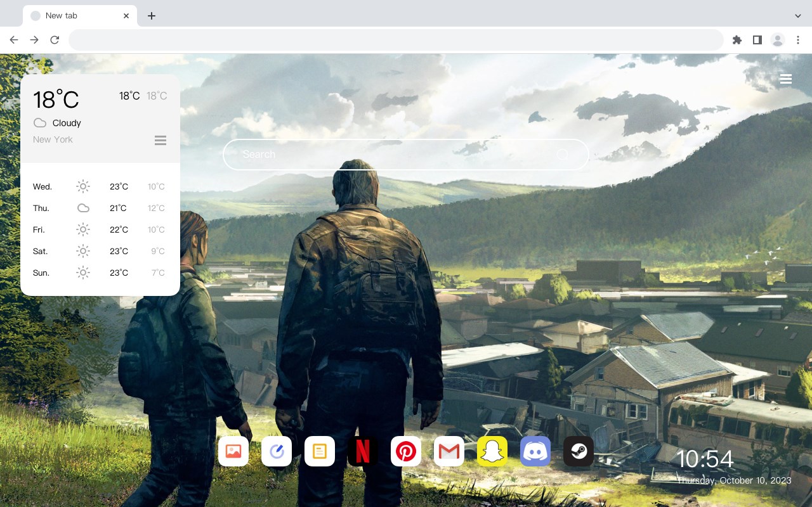
Task: Click the search magnifier icon
Action: coord(563,154)
